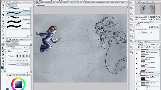The width and height of the screenshot is (161, 90).
Task: Hide Layer 4 Overlay layer
Action: point(136,63)
